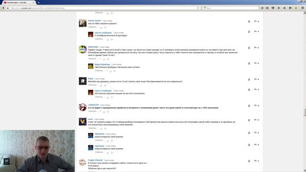The height and width of the screenshot is (172, 306).
Task: Click 'Ответить' under the WebFeniks comment
Action: coord(92,58)
